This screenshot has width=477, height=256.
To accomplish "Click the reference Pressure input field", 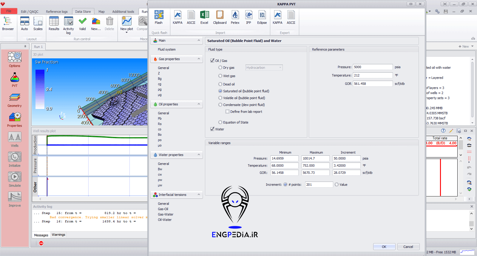I will click(373, 67).
